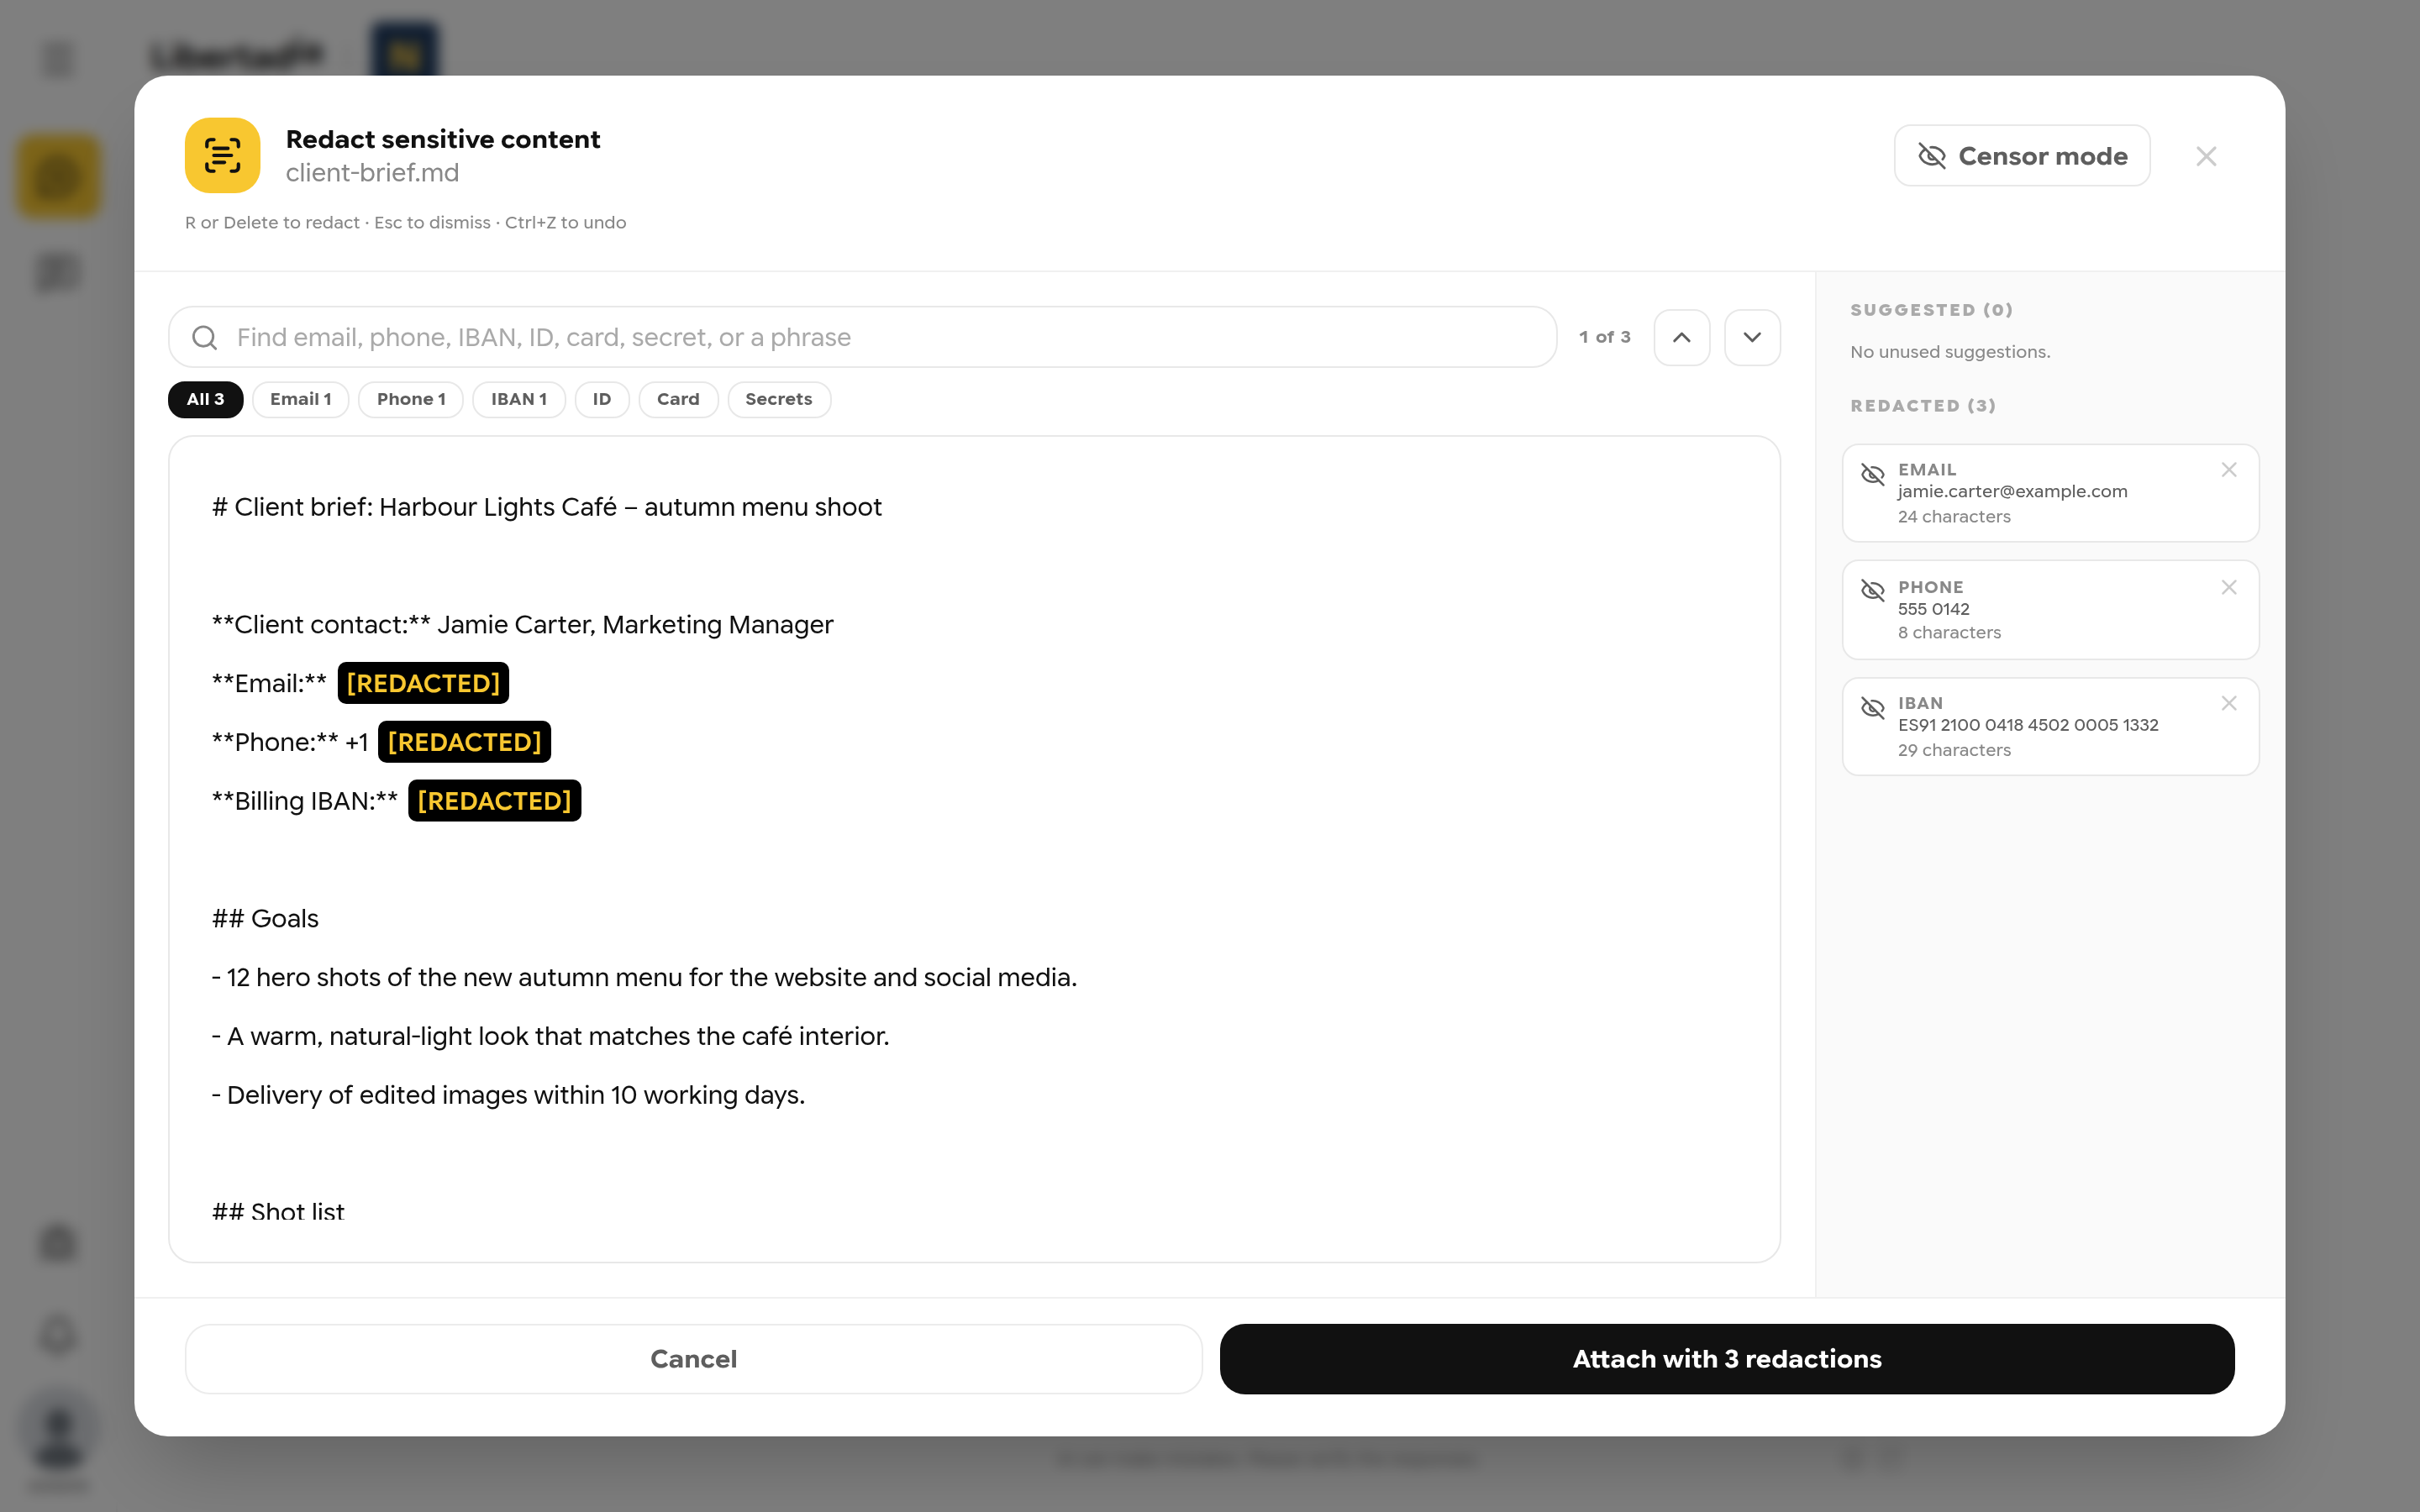The height and width of the screenshot is (1512, 2420).
Task: Select the Card filter chip
Action: [678, 399]
